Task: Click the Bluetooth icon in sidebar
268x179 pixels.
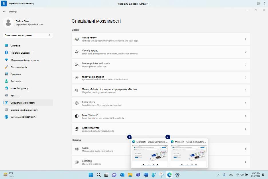Action: 6,52
